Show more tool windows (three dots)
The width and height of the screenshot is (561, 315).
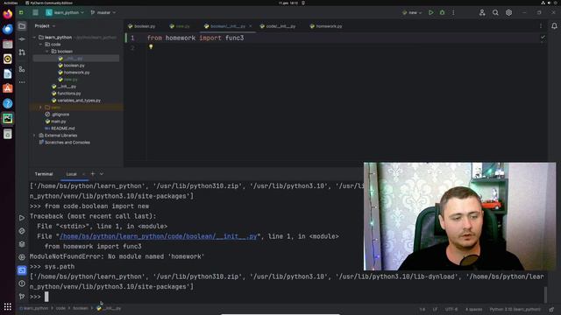22,82
